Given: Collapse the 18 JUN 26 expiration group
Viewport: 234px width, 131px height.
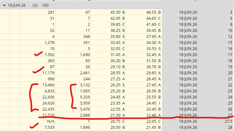Looking at the screenshot, I should tap(4, 5).
